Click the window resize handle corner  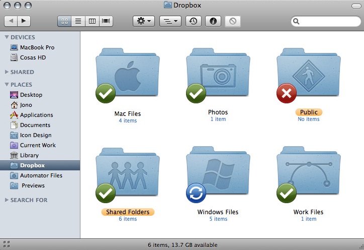361,247
